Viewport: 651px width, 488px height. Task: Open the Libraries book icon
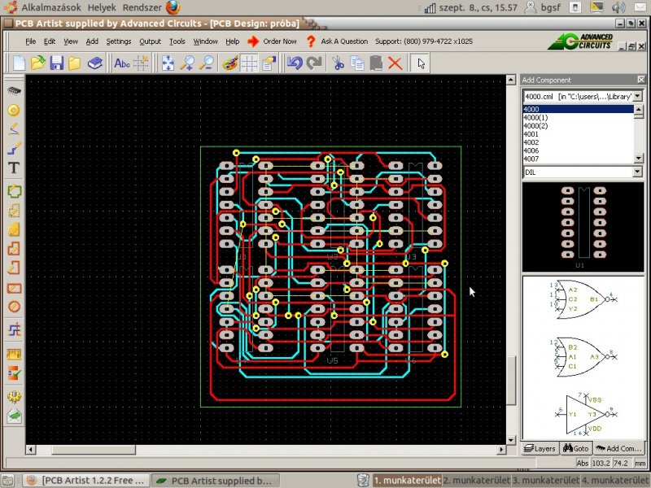95,63
